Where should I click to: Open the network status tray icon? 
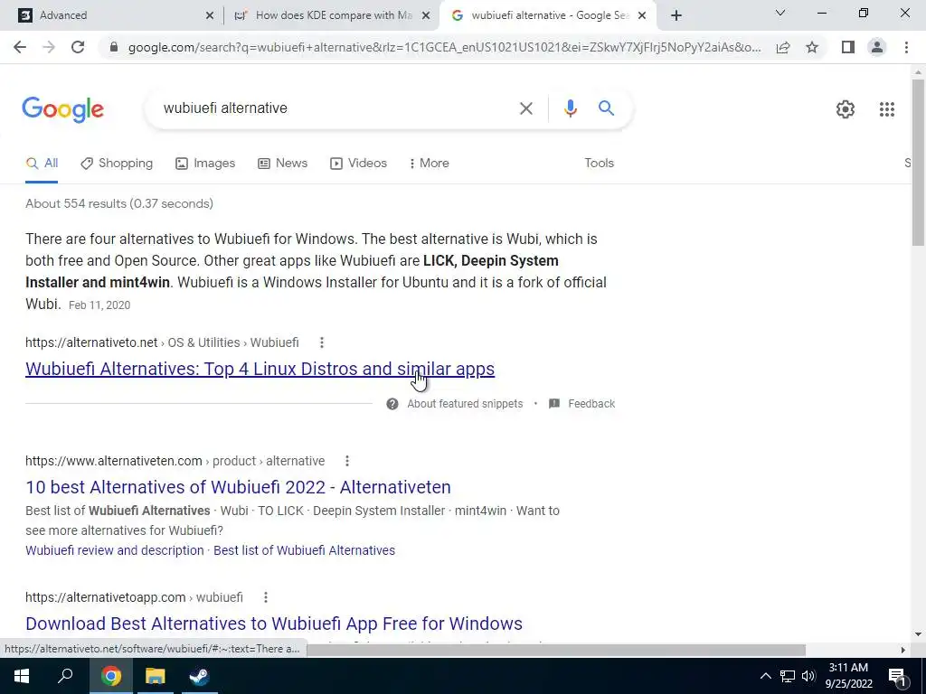(788, 676)
